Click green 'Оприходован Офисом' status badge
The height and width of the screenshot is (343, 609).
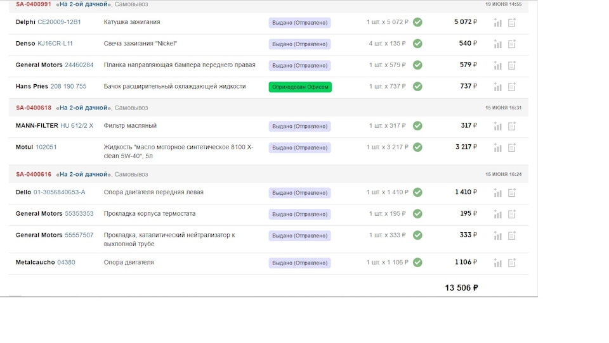tap(300, 87)
